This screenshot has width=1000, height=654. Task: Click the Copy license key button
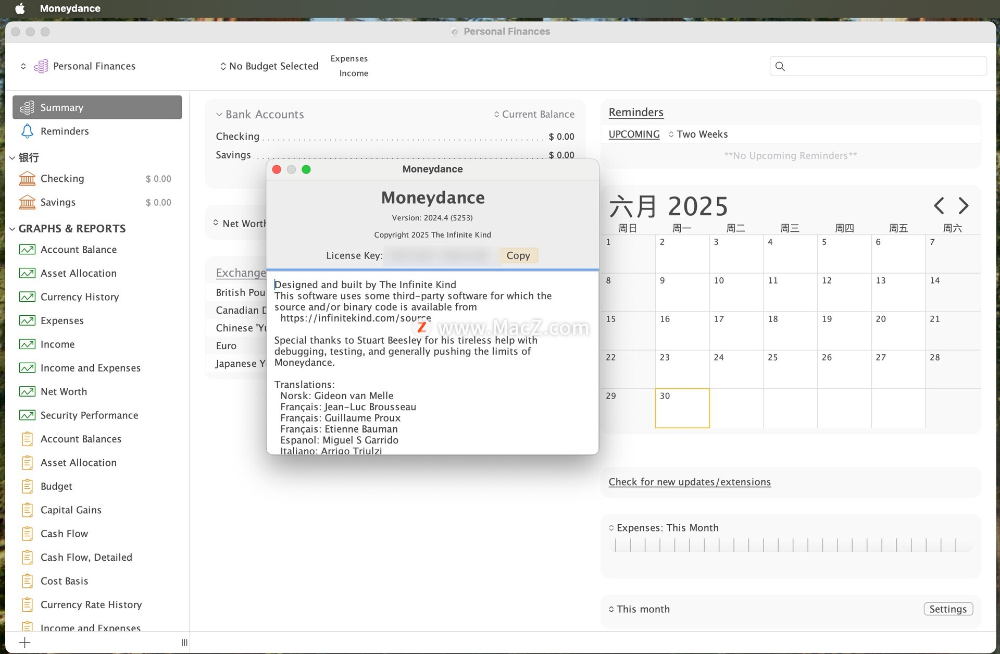(x=518, y=255)
